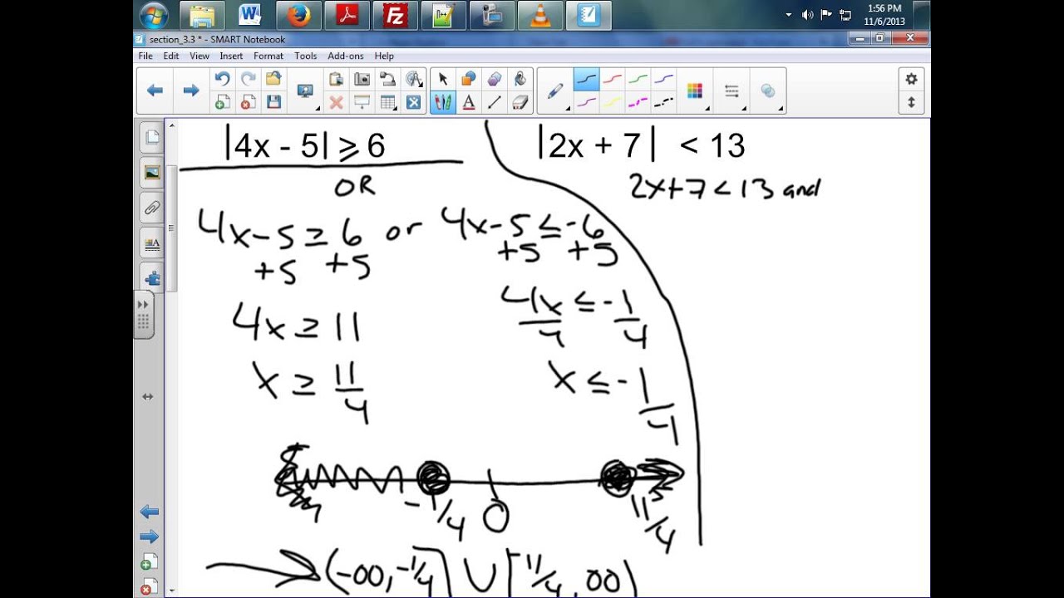Delete current page in toolbar
This screenshot has width=1064, height=598.
coord(248,102)
